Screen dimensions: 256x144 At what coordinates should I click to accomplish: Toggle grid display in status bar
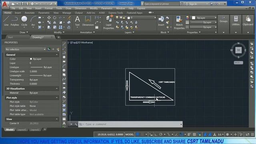[138, 134]
